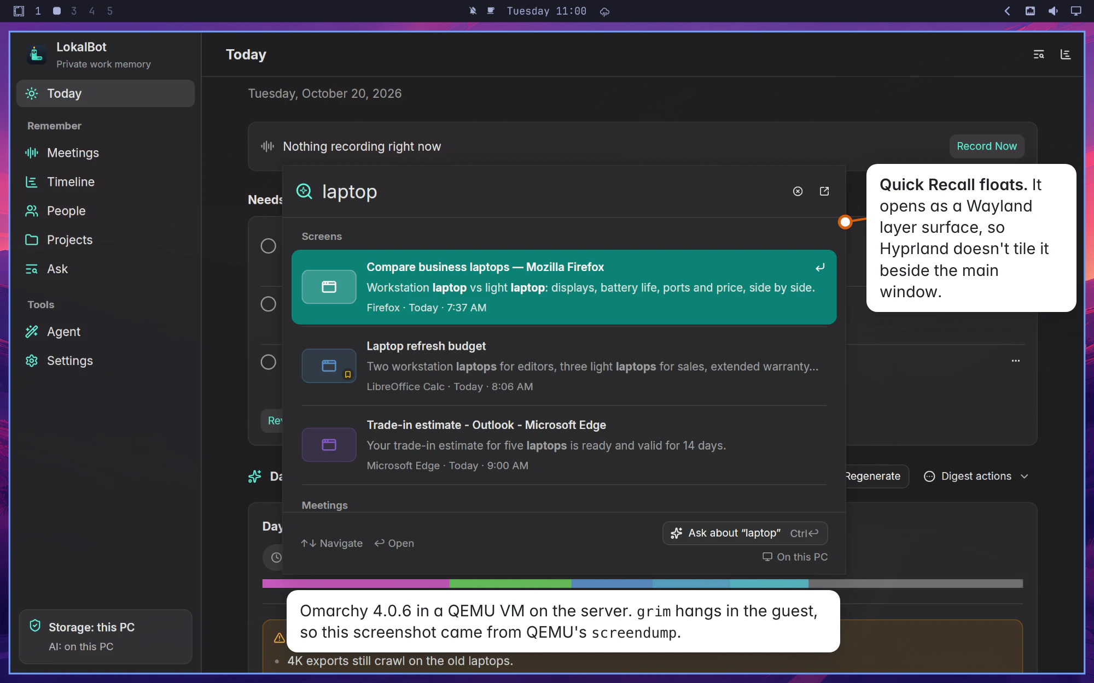The width and height of the screenshot is (1094, 683).
Task: Switch to workspace 1 in top bar
Action: (x=38, y=11)
